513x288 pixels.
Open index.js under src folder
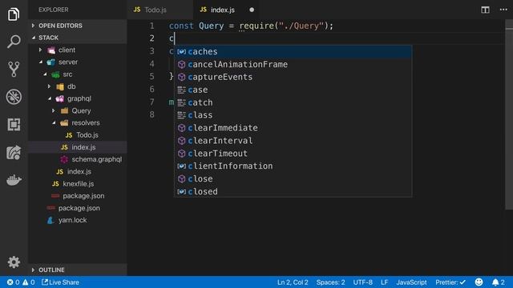(x=78, y=171)
